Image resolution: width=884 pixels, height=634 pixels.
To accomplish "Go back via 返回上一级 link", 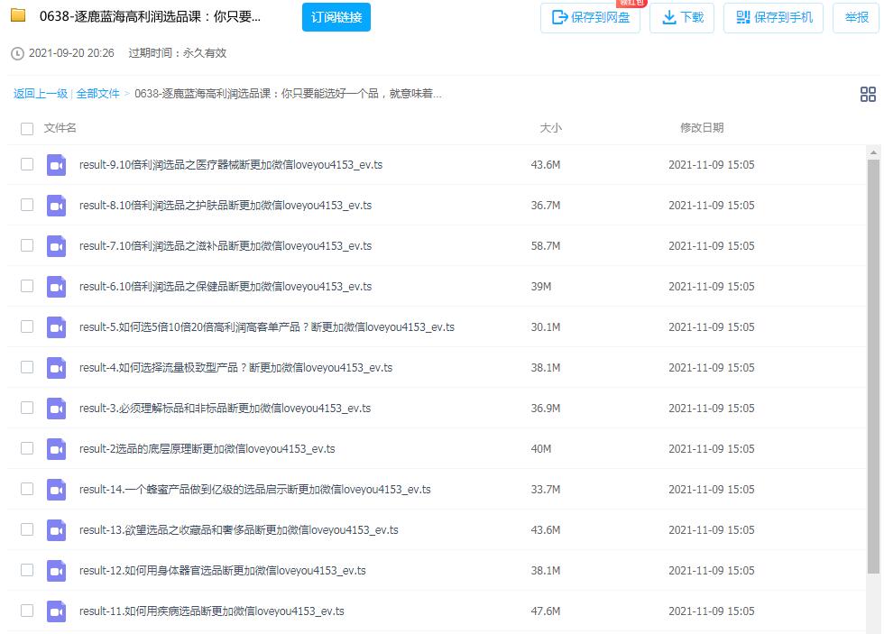I will click(41, 94).
